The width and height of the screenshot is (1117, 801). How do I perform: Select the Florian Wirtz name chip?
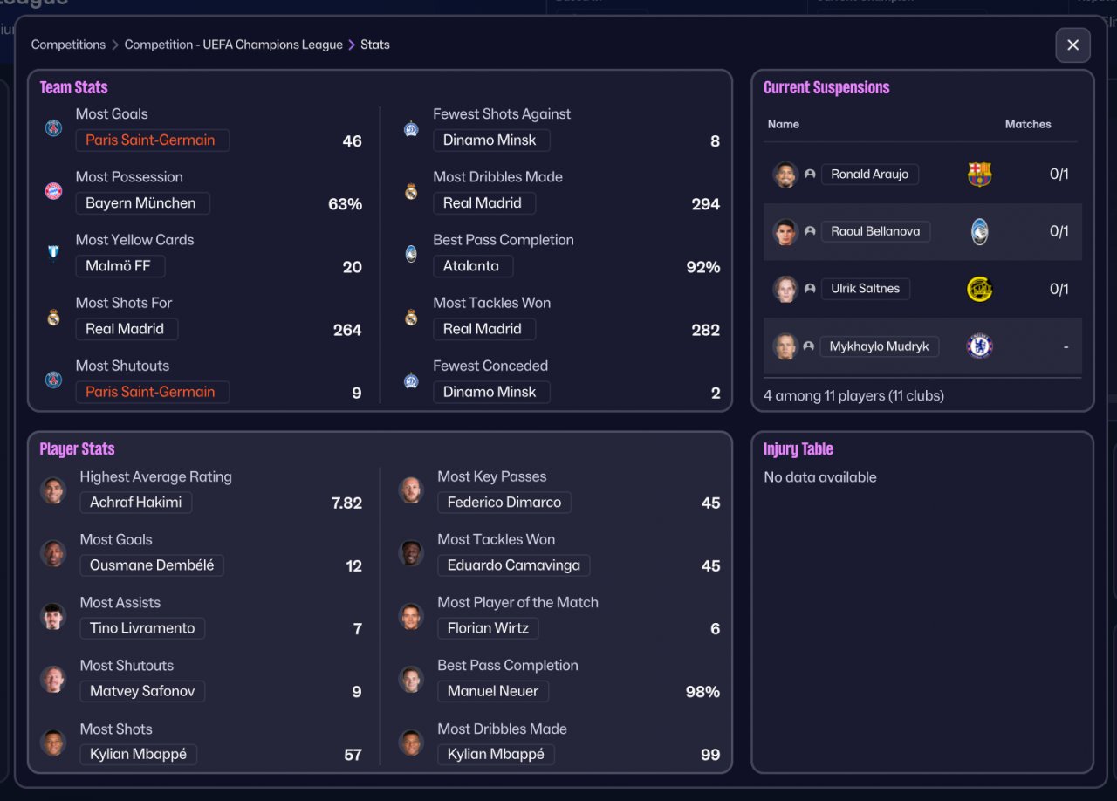[x=489, y=628]
